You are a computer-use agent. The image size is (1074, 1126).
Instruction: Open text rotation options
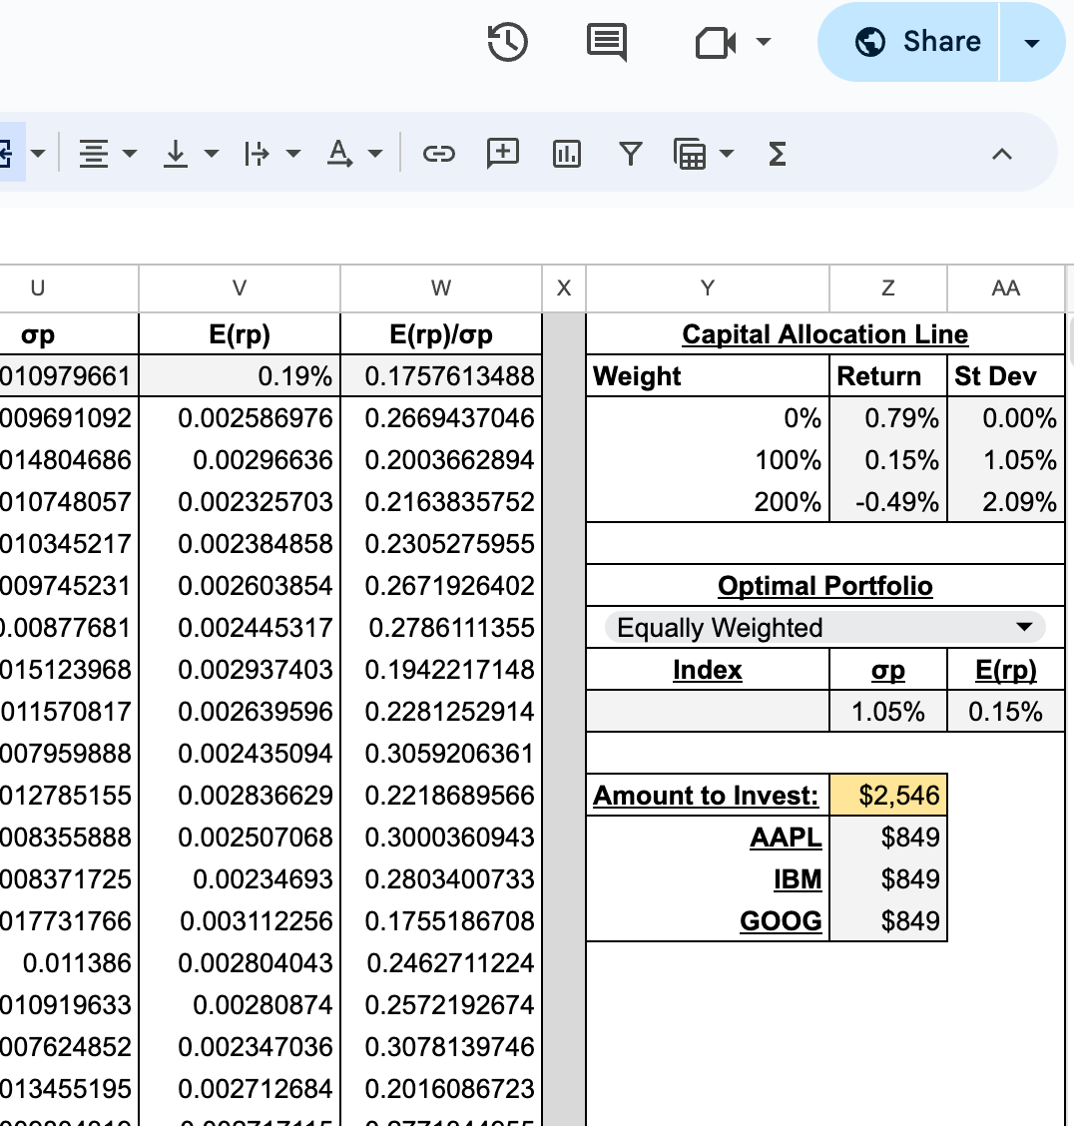(x=353, y=154)
